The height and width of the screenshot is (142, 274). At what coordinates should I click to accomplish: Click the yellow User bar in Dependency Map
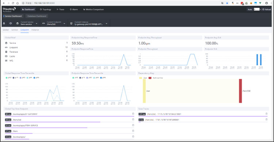144,91
